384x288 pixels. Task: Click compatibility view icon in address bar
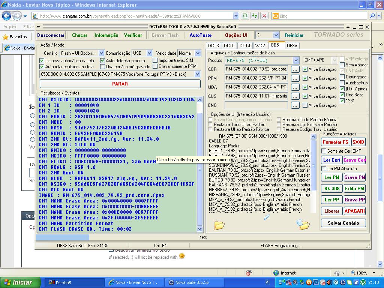tap(245, 16)
